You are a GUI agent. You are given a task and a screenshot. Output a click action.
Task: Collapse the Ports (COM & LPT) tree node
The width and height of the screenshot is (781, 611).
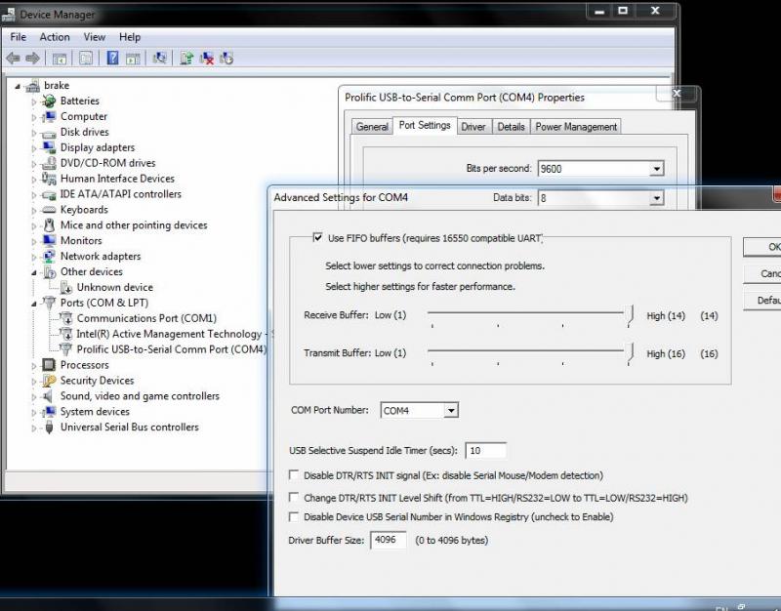pos(34,304)
